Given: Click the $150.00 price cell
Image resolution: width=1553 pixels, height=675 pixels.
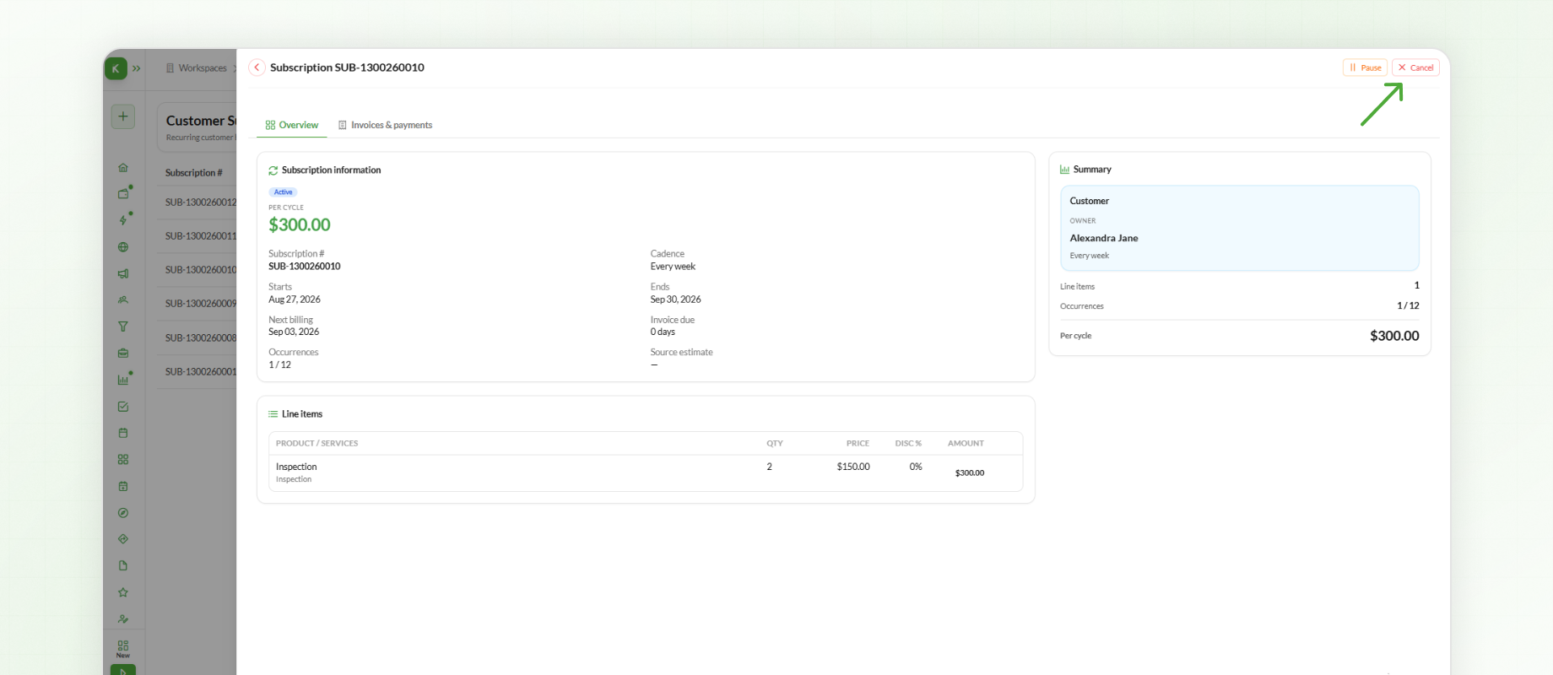Looking at the screenshot, I should tap(853, 467).
